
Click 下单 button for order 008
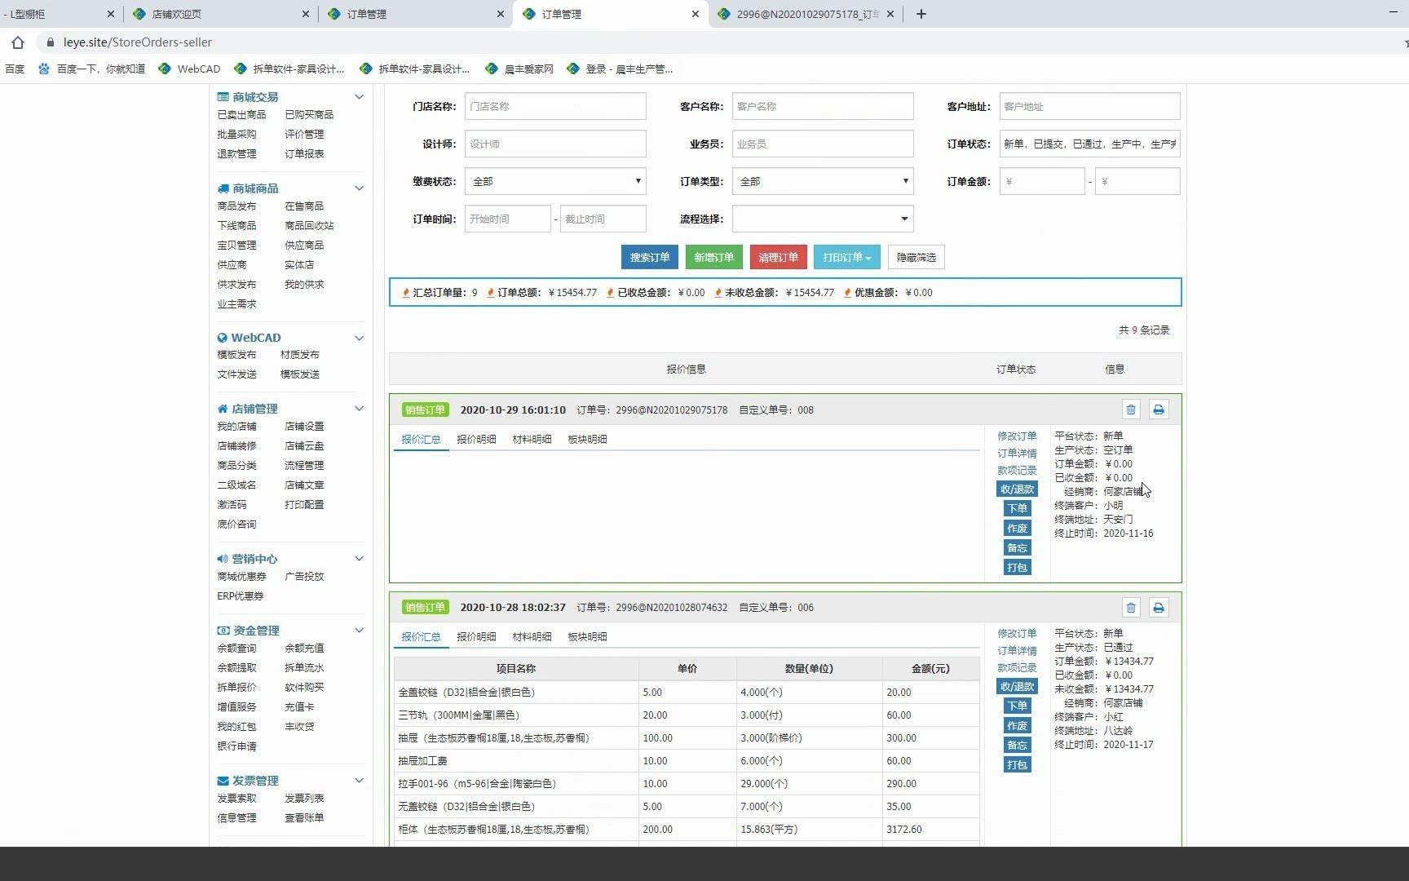pyautogui.click(x=1017, y=508)
